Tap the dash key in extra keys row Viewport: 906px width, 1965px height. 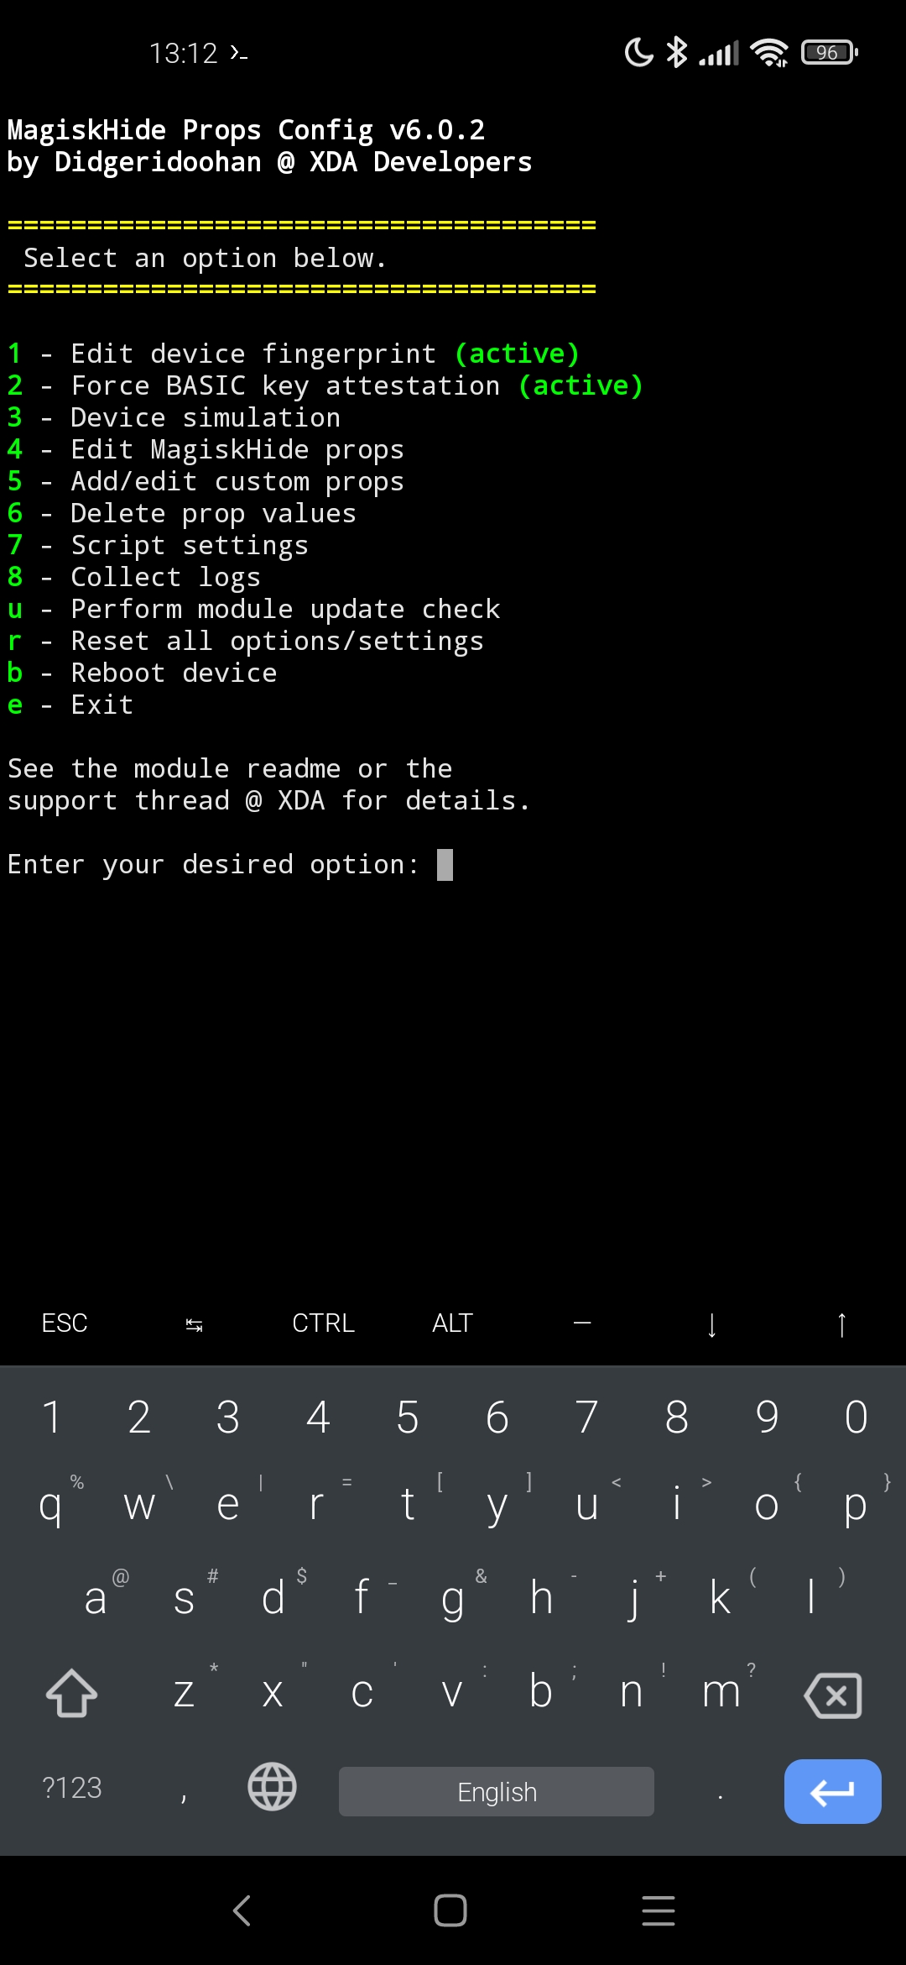(x=582, y=1323)
